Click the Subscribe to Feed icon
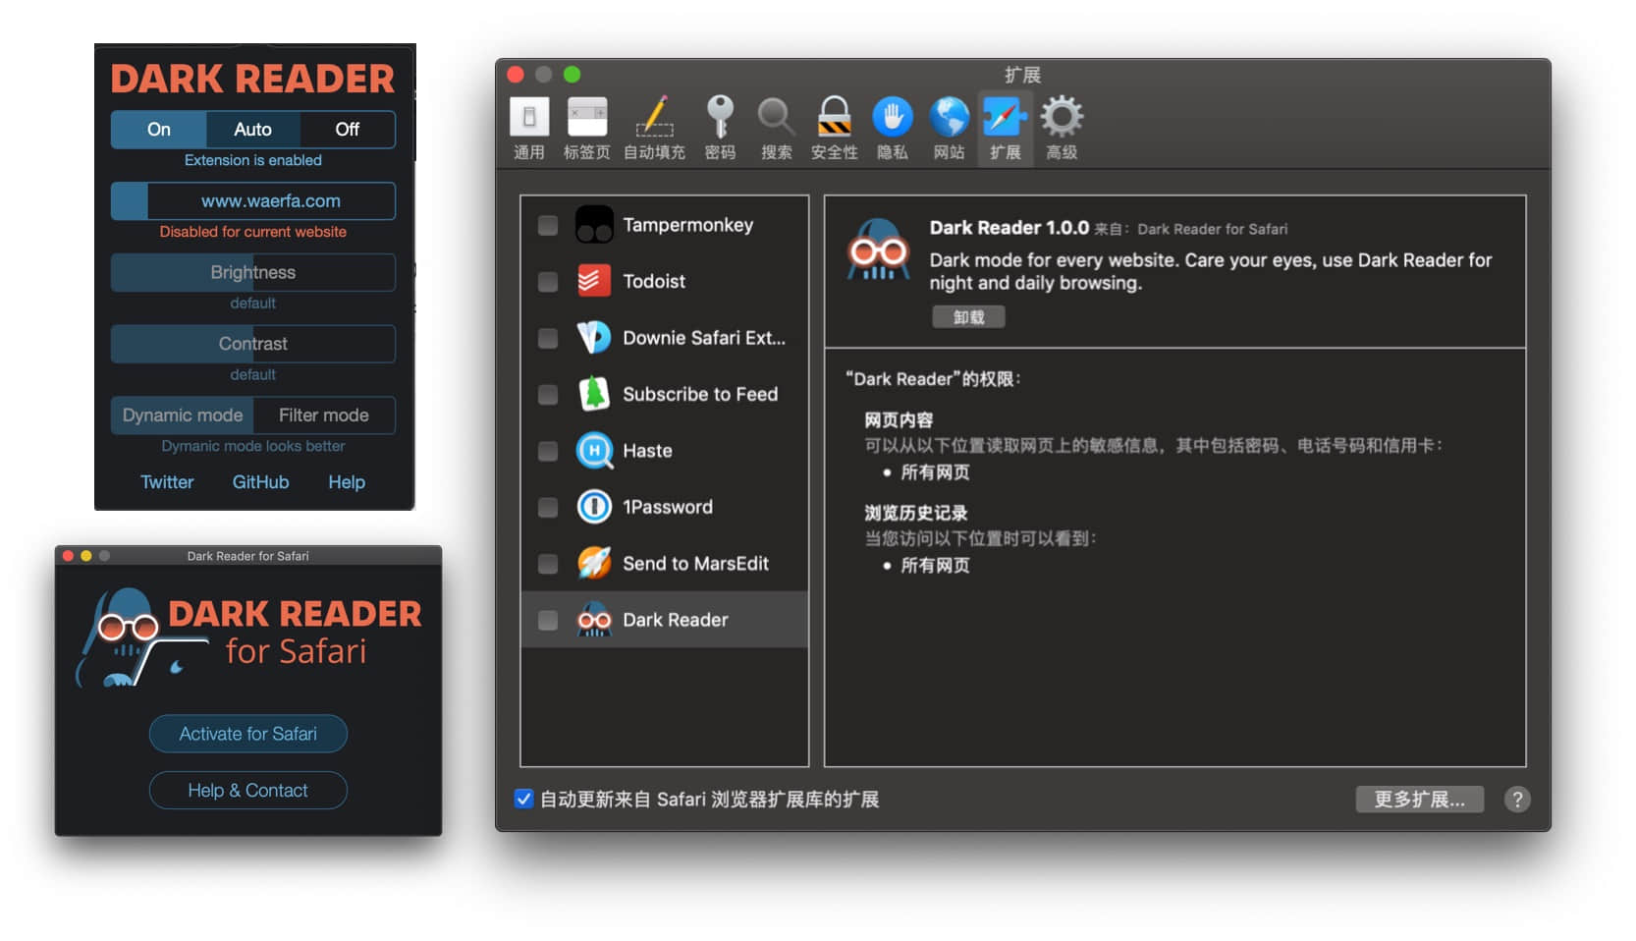The image size is (1636, 941). [594, 394]
